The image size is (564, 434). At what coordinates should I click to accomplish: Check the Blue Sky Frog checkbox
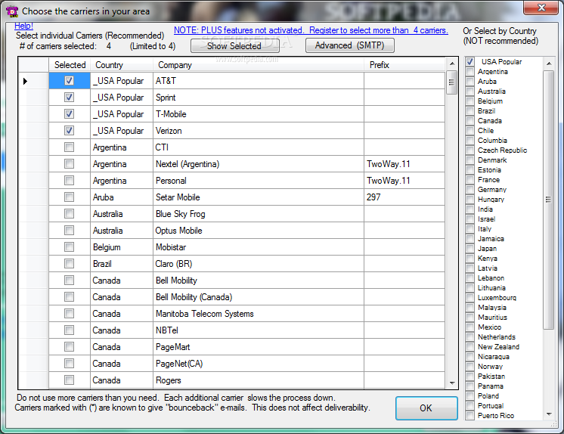pyautogui.click(x=69, y=214)
